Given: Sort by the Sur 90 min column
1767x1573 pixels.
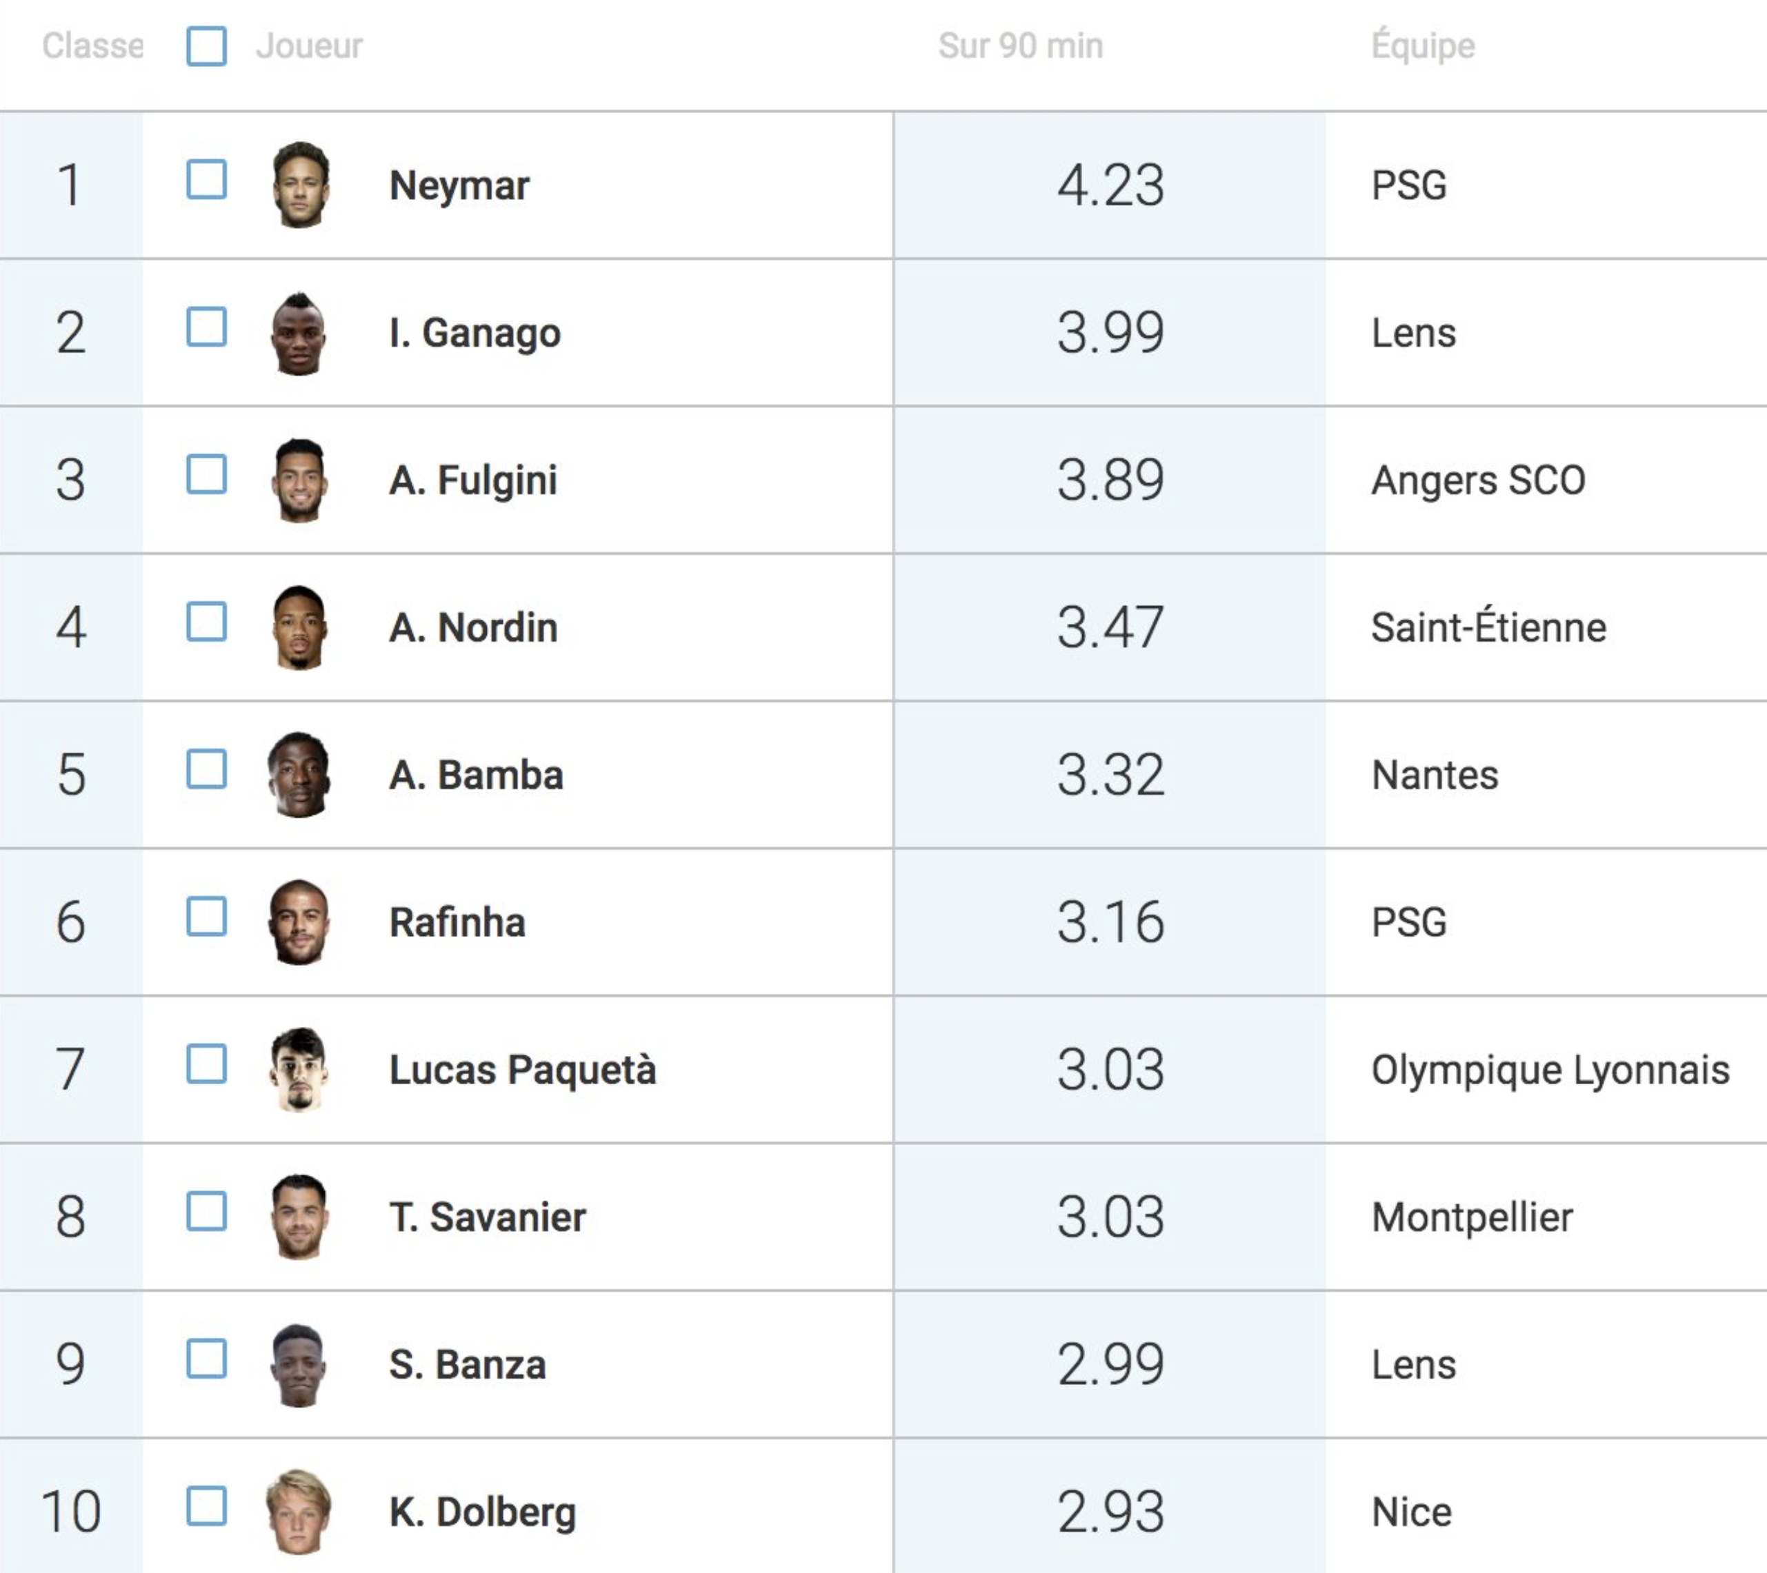Looking at the screenshot, I should click(1021, 45).
